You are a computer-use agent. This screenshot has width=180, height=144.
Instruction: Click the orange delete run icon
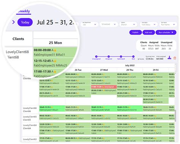175,58
